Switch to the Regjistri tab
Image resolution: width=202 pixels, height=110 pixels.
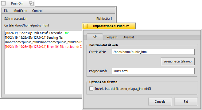pyautogui.click(x=112, y=37)
